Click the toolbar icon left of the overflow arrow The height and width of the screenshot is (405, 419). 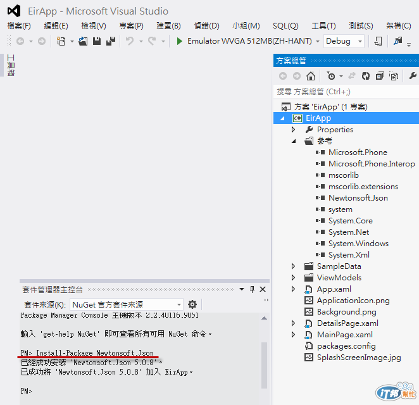click(398, 41)
